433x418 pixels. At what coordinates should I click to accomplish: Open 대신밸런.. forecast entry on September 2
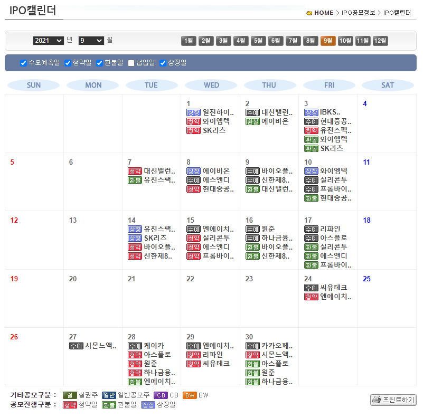pyautogui.click(x=277, y=112)
